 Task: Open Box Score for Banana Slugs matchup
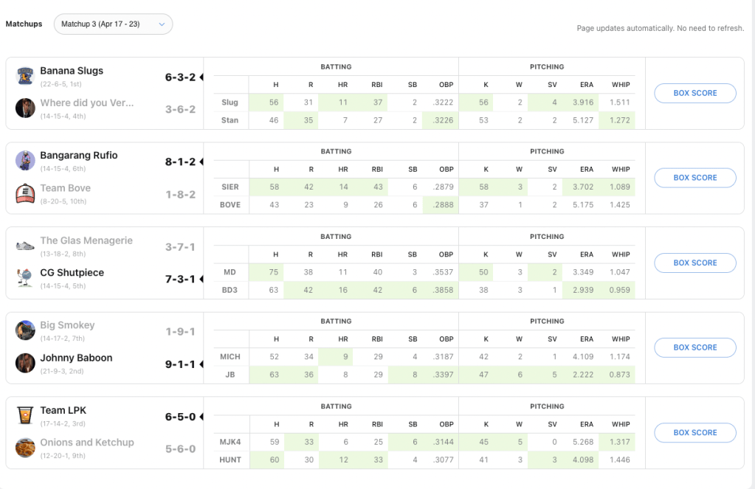[694, 93]
